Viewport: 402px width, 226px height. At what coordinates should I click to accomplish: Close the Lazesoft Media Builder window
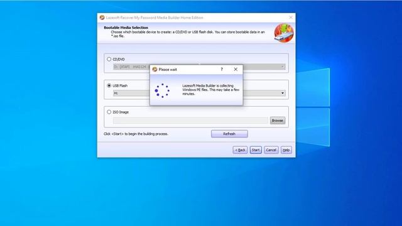291,18
